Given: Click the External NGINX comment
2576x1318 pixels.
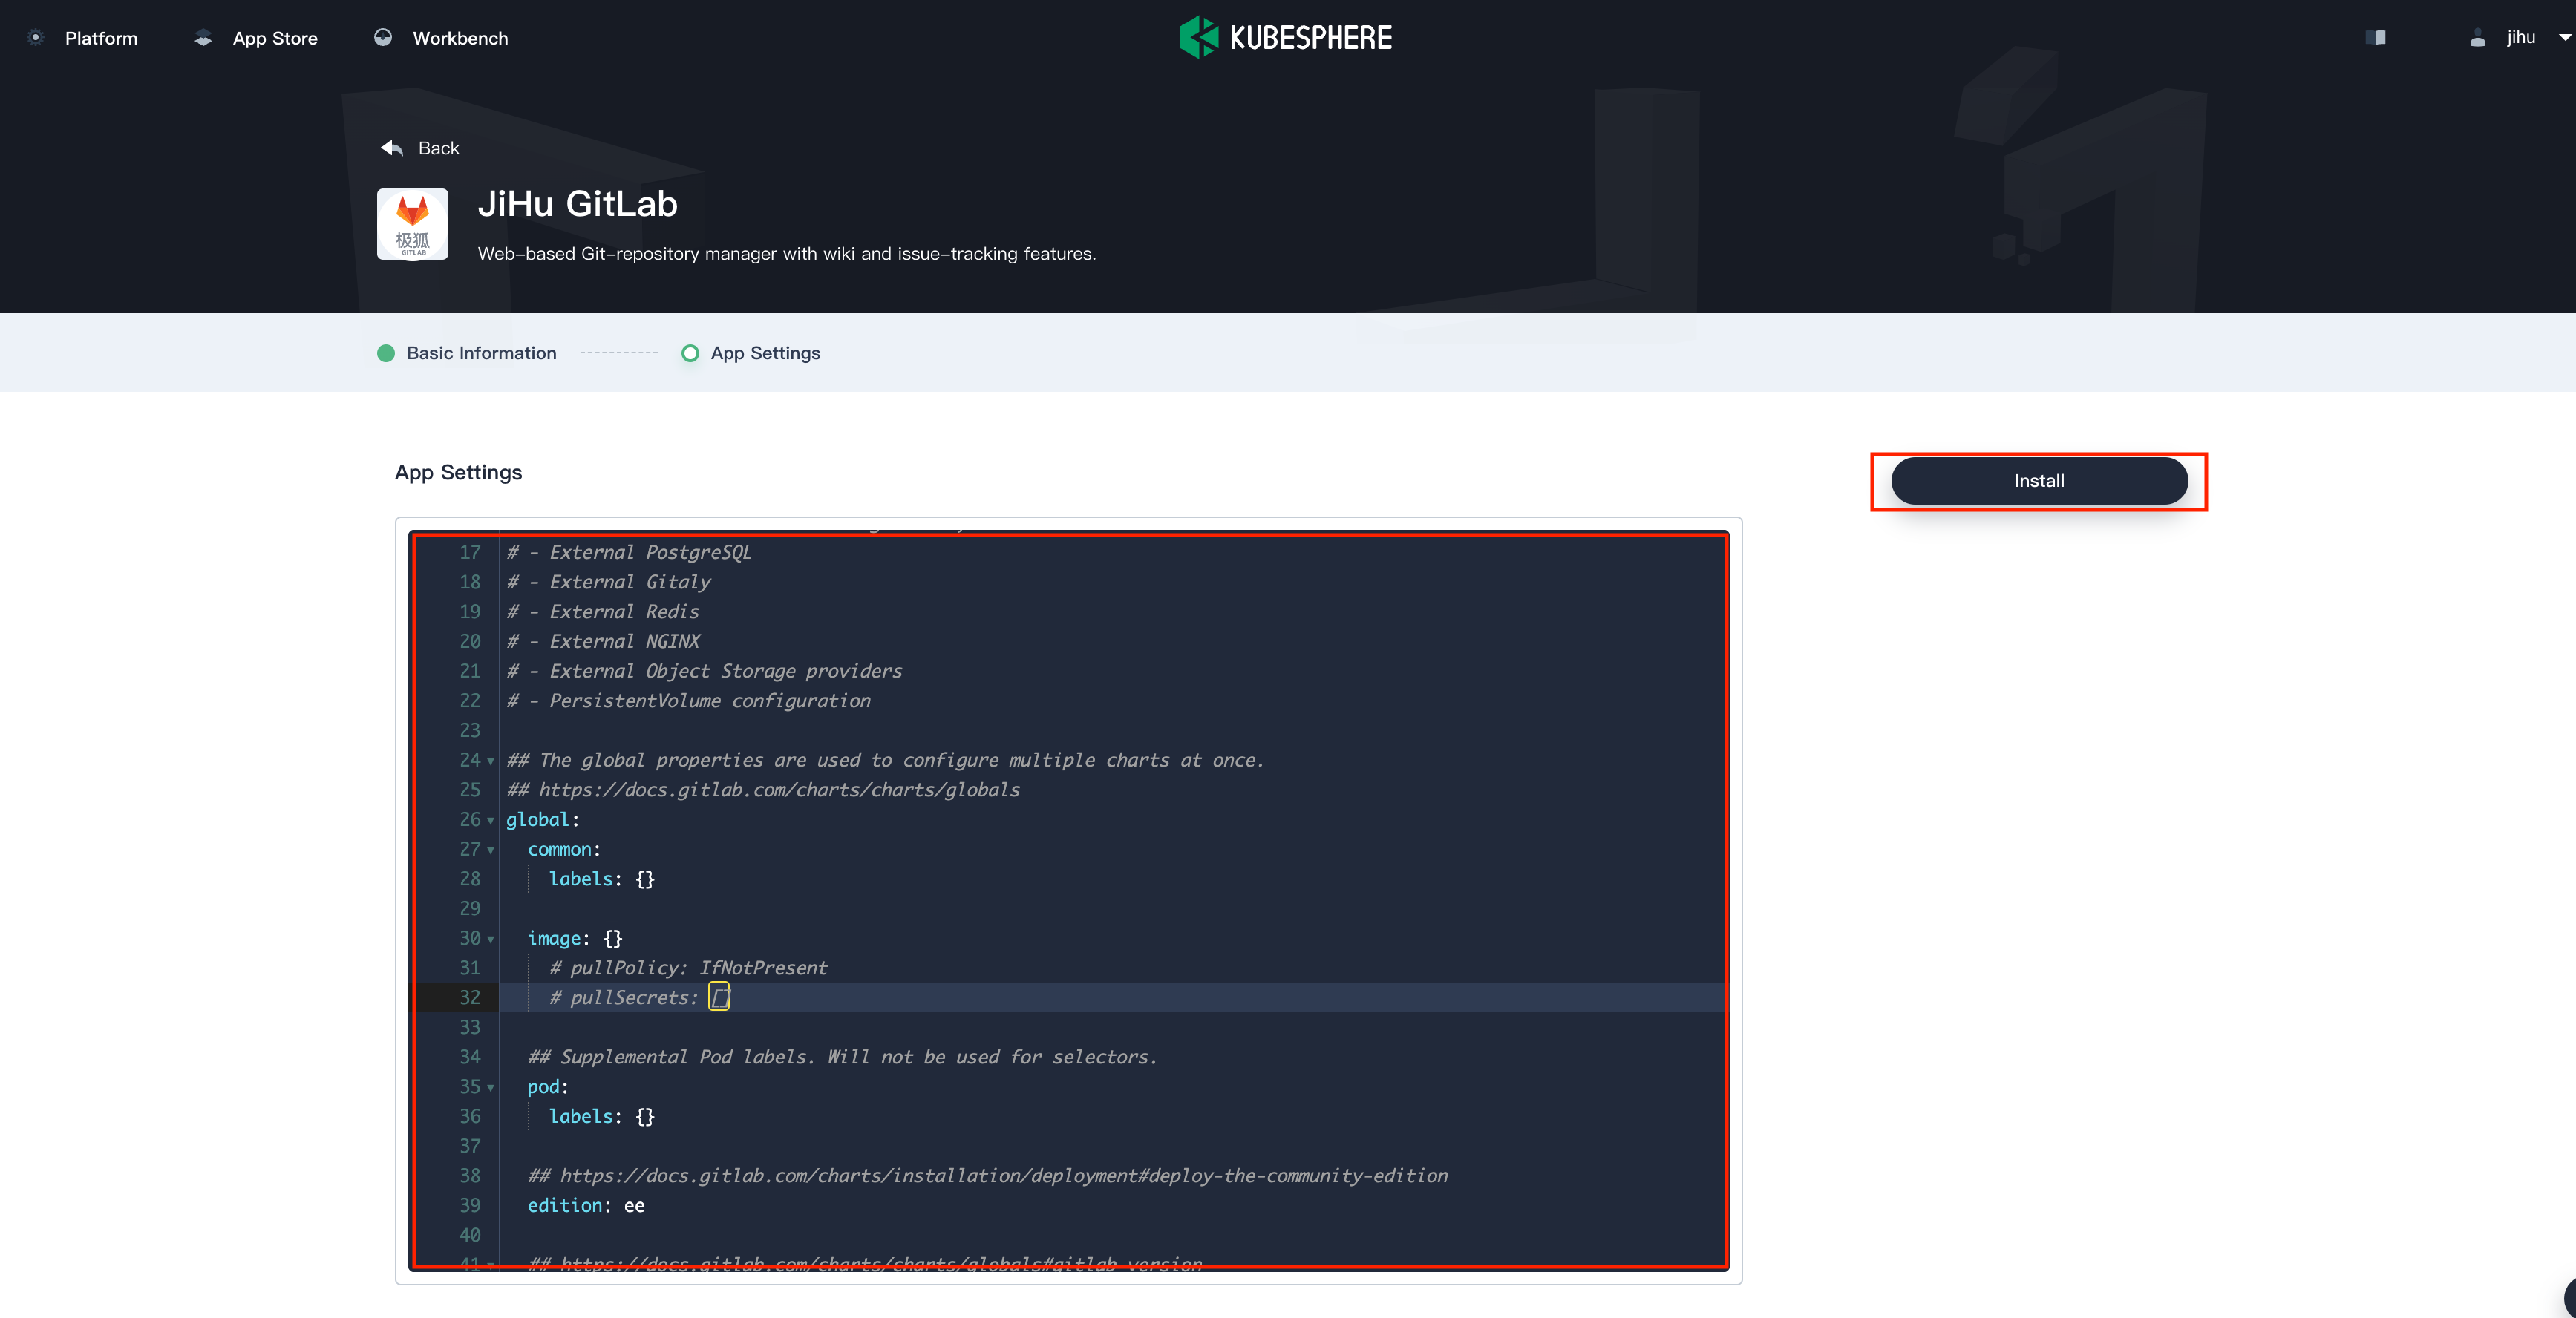Looking at the screenshot, I should [x=603, y=641].
